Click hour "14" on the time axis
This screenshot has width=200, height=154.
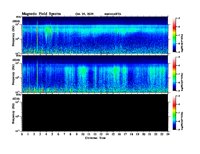pyautogui.click(x=107, y=134)
